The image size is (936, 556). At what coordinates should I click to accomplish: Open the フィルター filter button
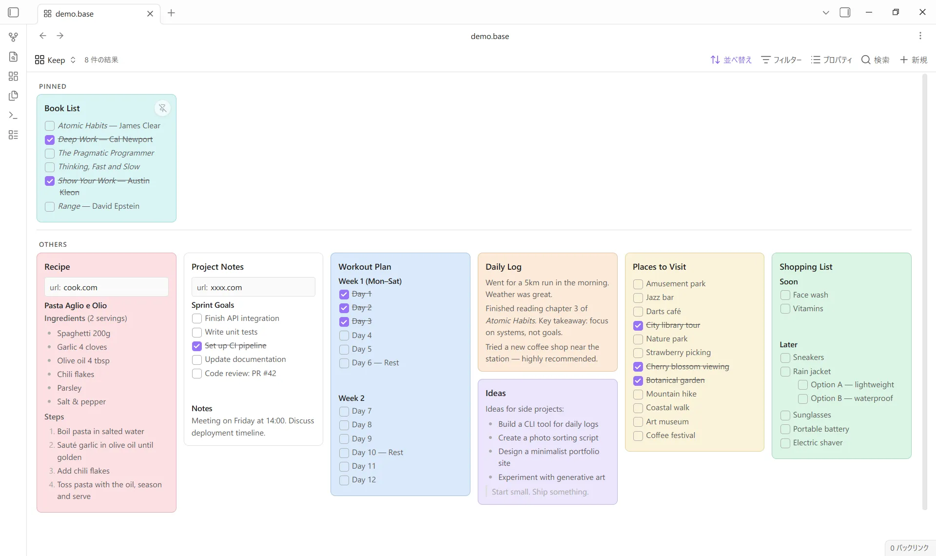(781, 60)
